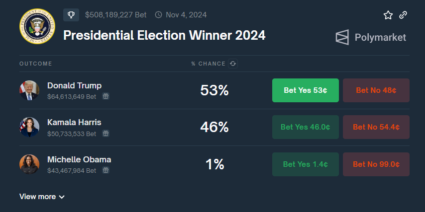Click the trophy icon badge
The image size is (425, 212).
tap(71, 15)
